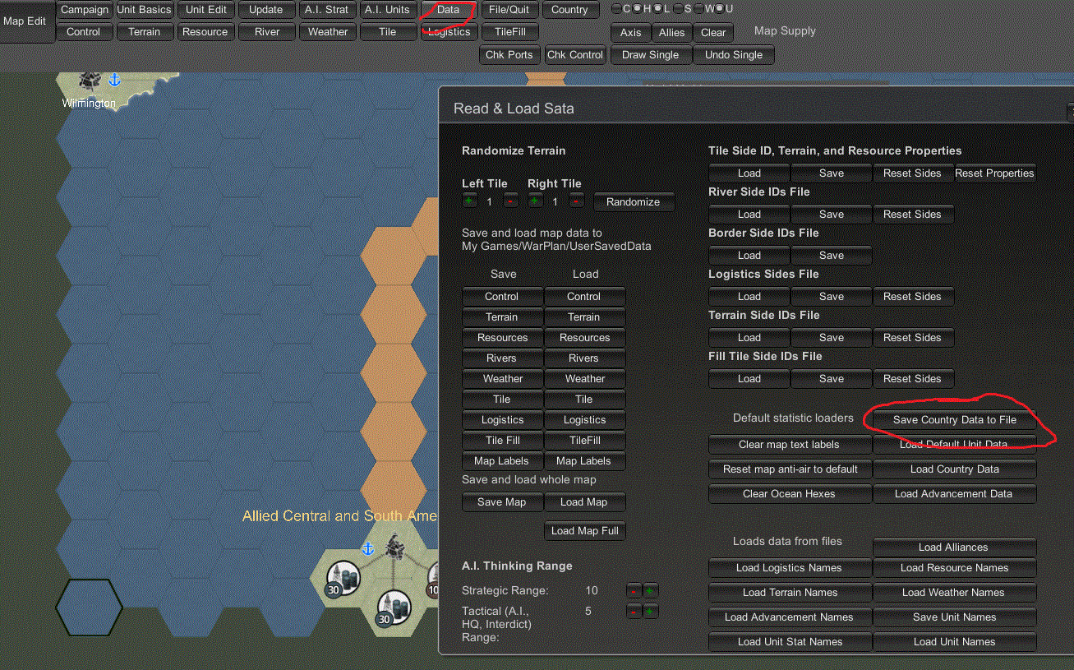The width and height of the screenshot is (1074, 670).
Task: Open the File/Quit menu
Action: pos(509,10)
